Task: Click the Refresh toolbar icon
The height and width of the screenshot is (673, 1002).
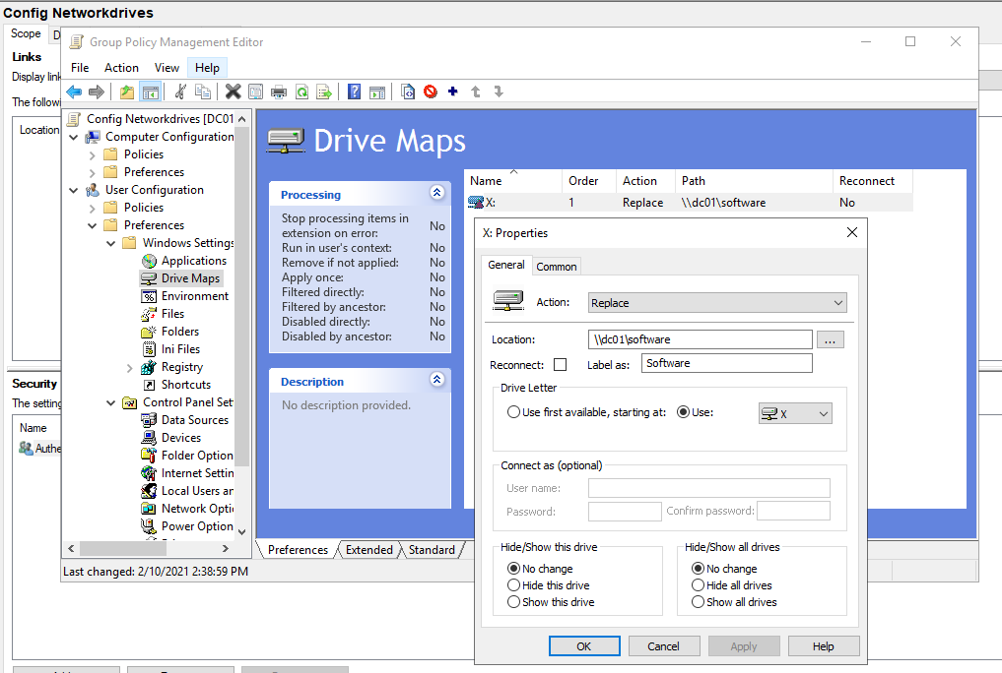Action: click(x=301, y=92)
